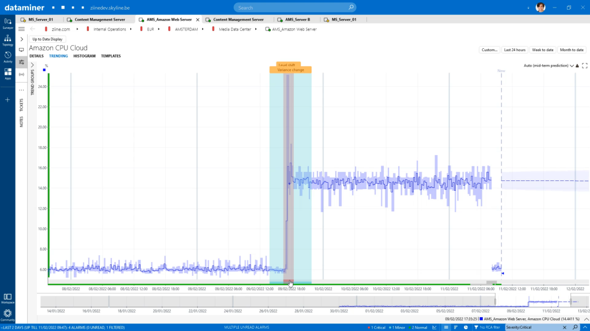The height and width of the screenshot is (331, 590).
Task: Open the user profile avatar
Action: click(x=540, y=7)
